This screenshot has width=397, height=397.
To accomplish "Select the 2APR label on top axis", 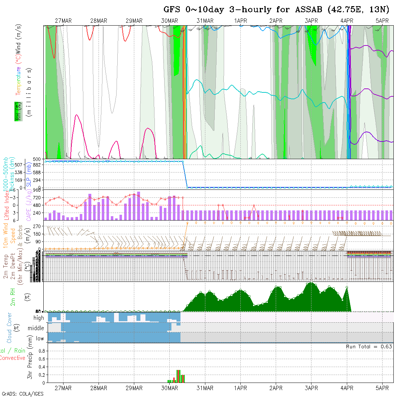I will (x=276, y=21).
